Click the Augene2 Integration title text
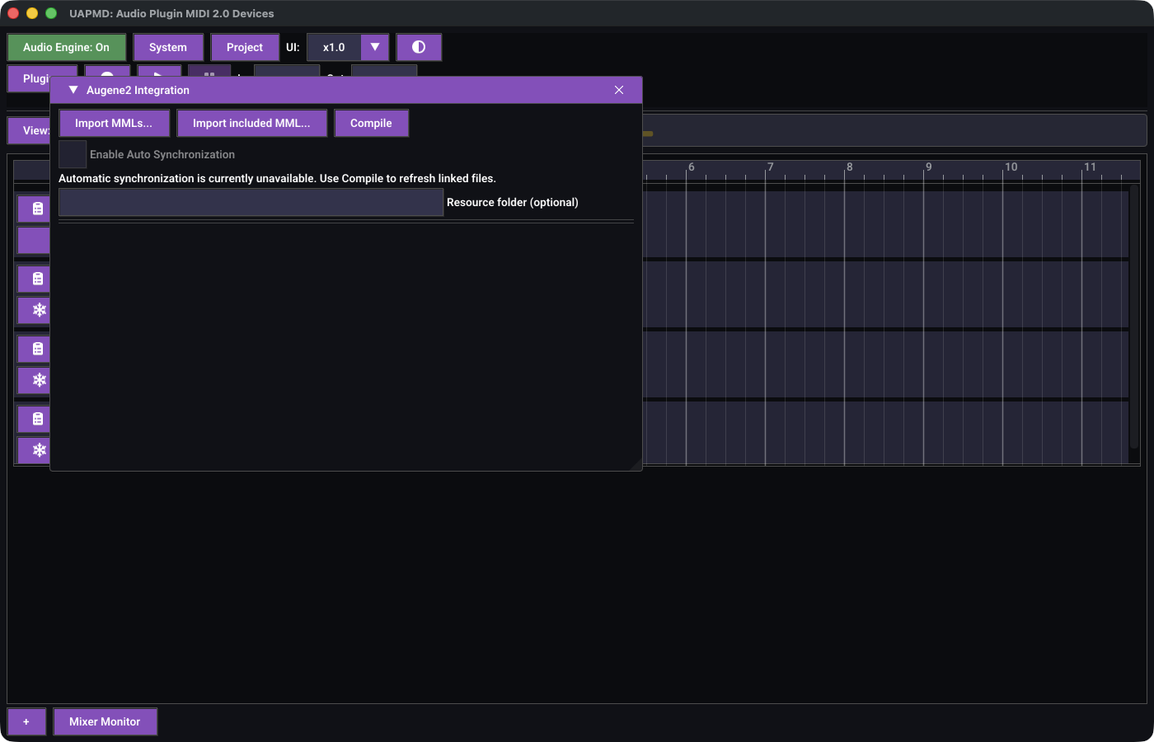 click(x=138, y=90)
